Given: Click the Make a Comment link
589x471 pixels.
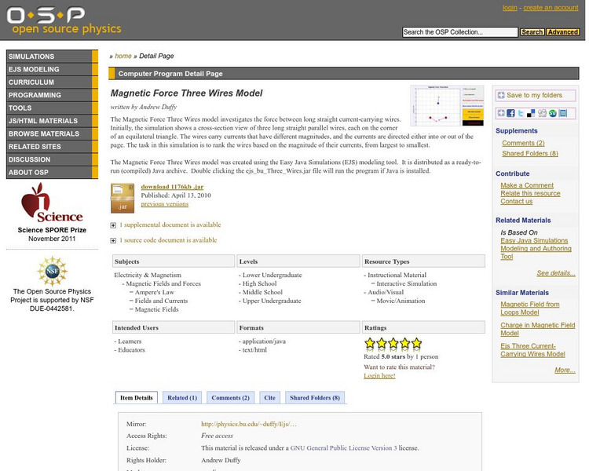Looking at the screenshot, I should (x=527, y=185).
